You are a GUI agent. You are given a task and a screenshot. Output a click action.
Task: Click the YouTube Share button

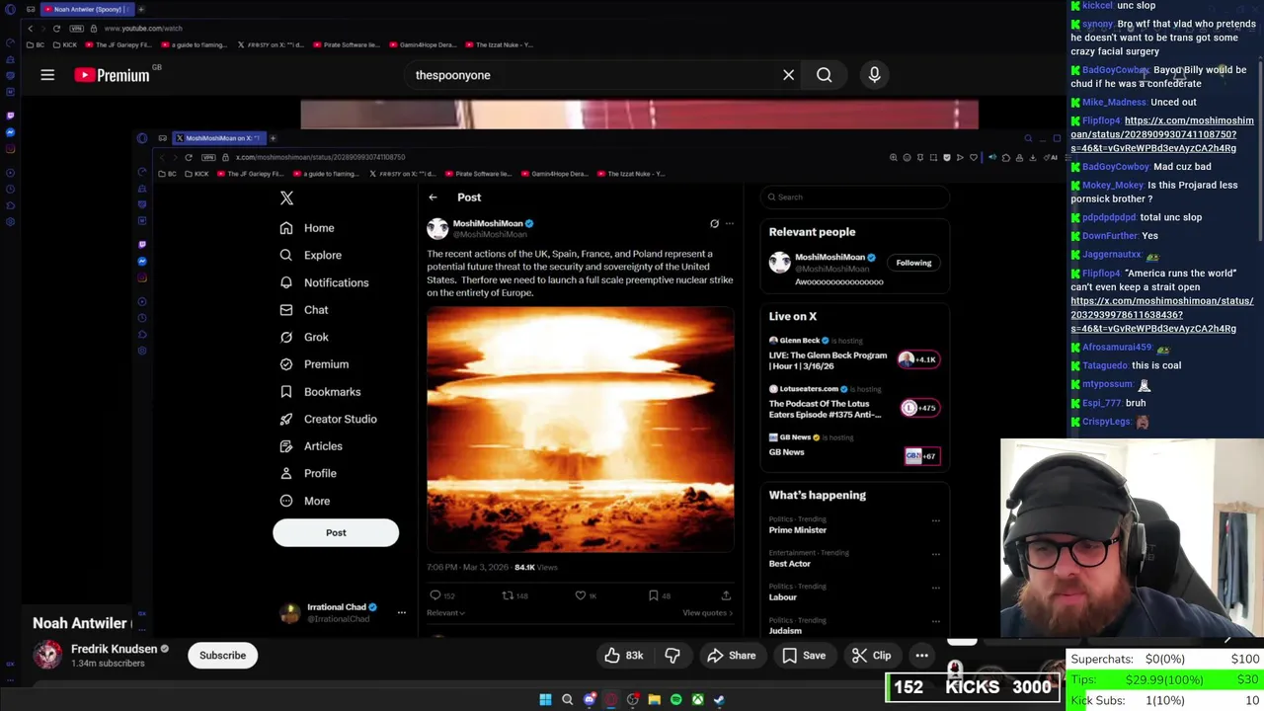(x=731, y=656)
